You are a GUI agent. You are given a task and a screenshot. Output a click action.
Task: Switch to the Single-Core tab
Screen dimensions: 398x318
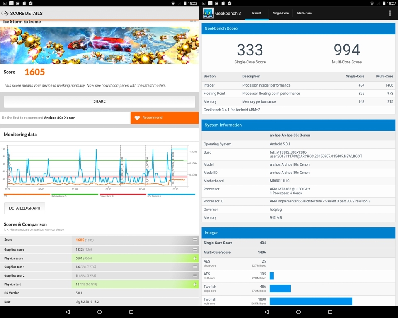[x=280, y=13]
